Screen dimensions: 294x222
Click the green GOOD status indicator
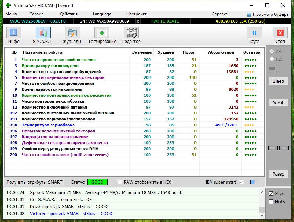click(x=97, y=182)
